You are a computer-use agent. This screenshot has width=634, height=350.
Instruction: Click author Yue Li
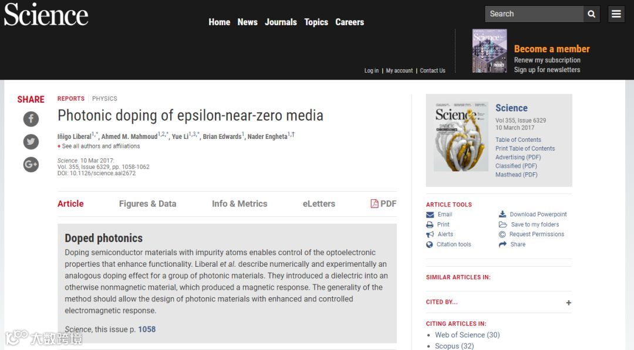[x=180, y=137]
